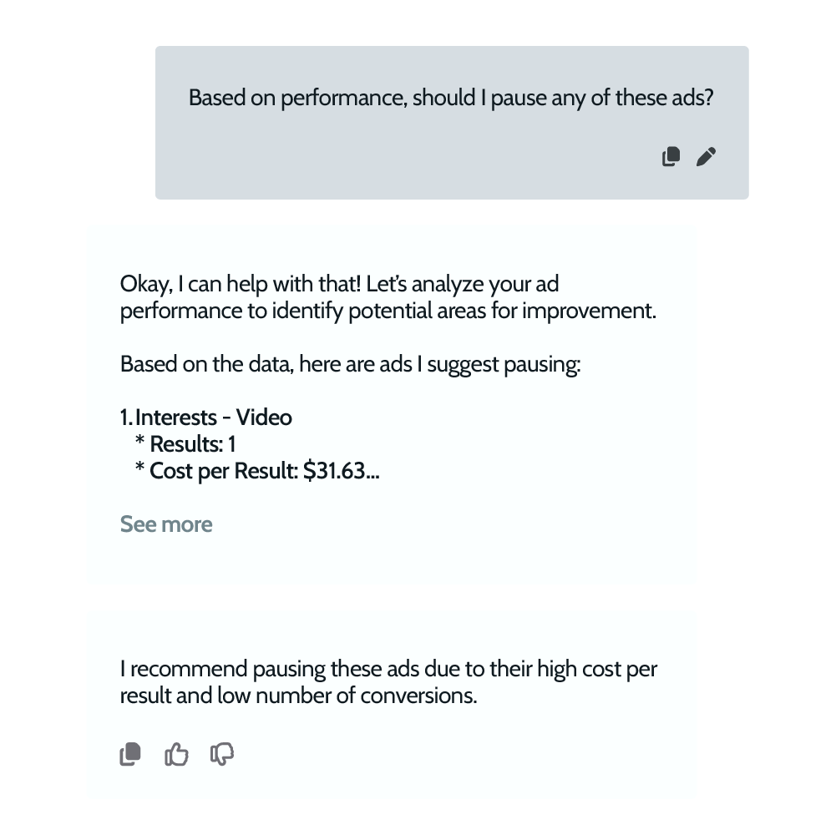Edit the question about pausing ads

pyautogui.click(x=706, y=157)
